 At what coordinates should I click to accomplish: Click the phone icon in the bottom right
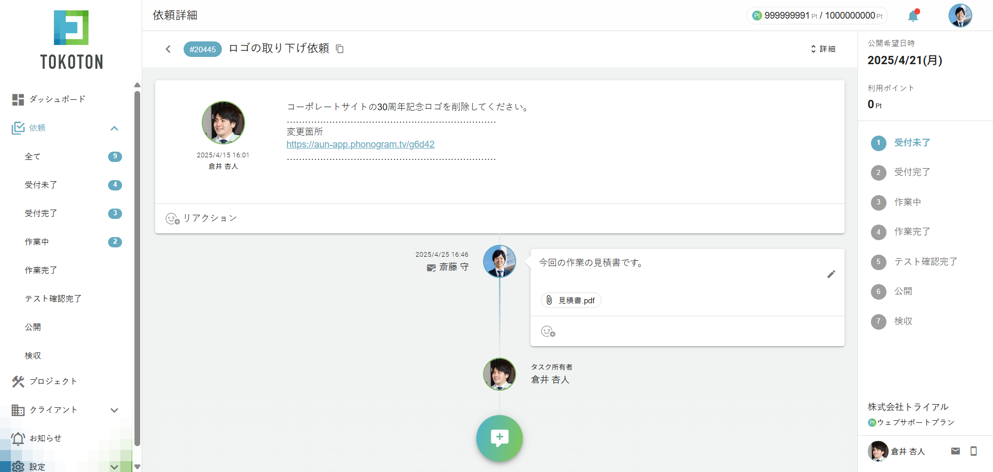[x=973, y=451]
